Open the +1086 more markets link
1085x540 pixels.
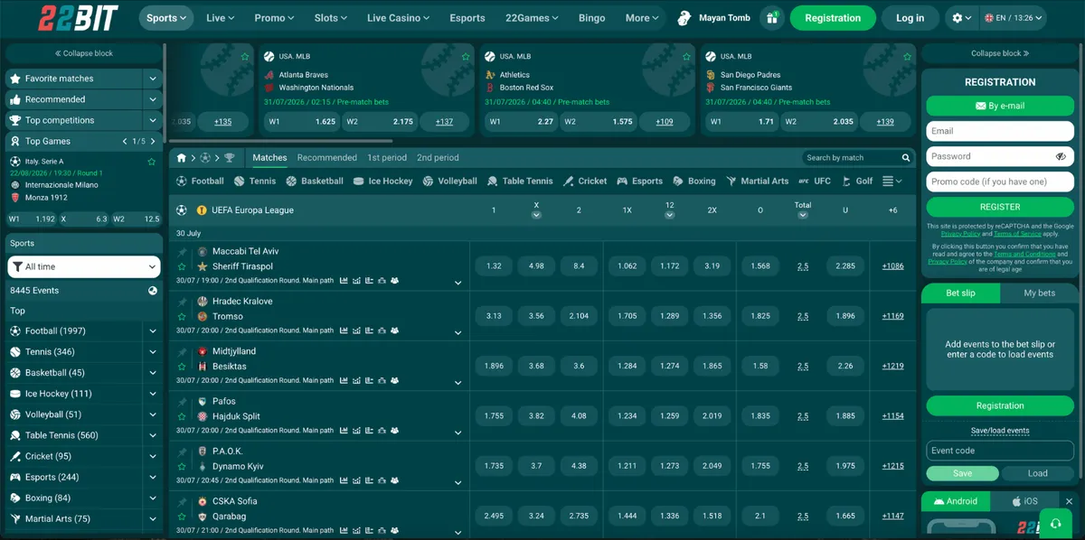coord(892,266)
